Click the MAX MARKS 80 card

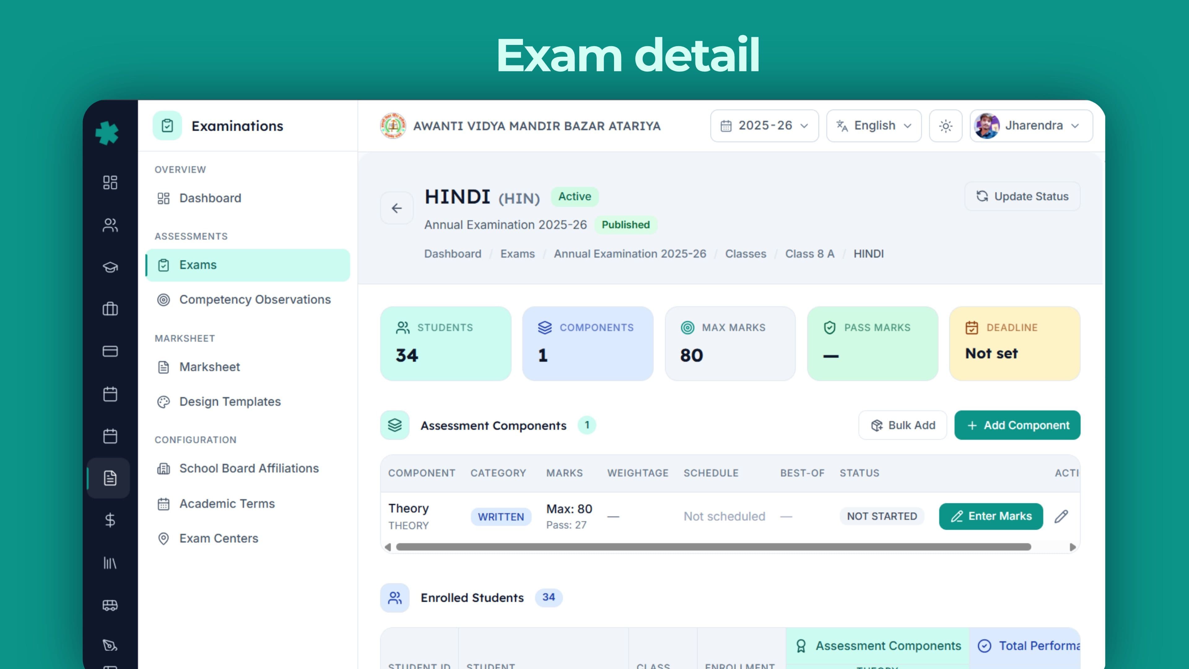point(730,343)
